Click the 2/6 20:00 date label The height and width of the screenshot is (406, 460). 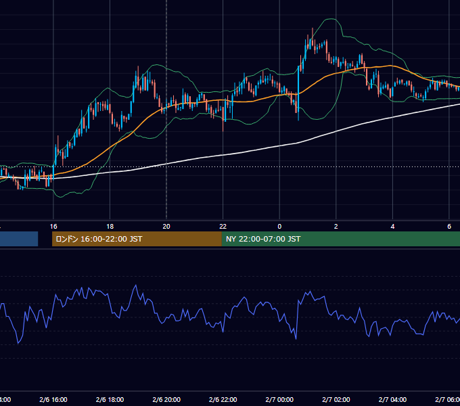166,399
